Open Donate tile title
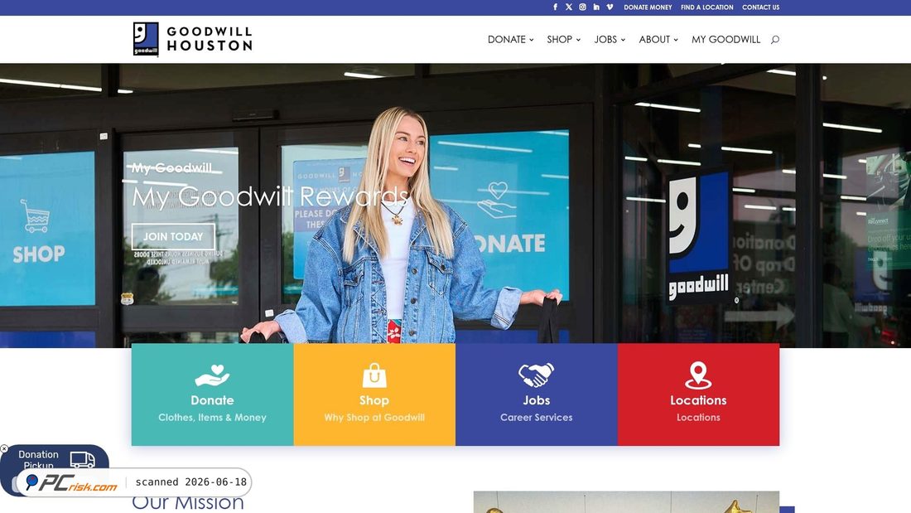The image size is (911, 513). click(x=212, y=400)
